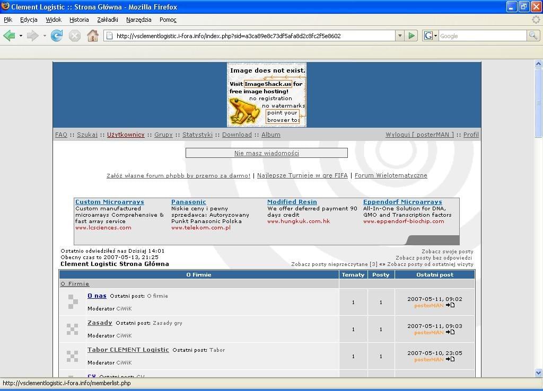543x391 pixels.
Task: Open the Zasady forum
Action: point(100,323)
